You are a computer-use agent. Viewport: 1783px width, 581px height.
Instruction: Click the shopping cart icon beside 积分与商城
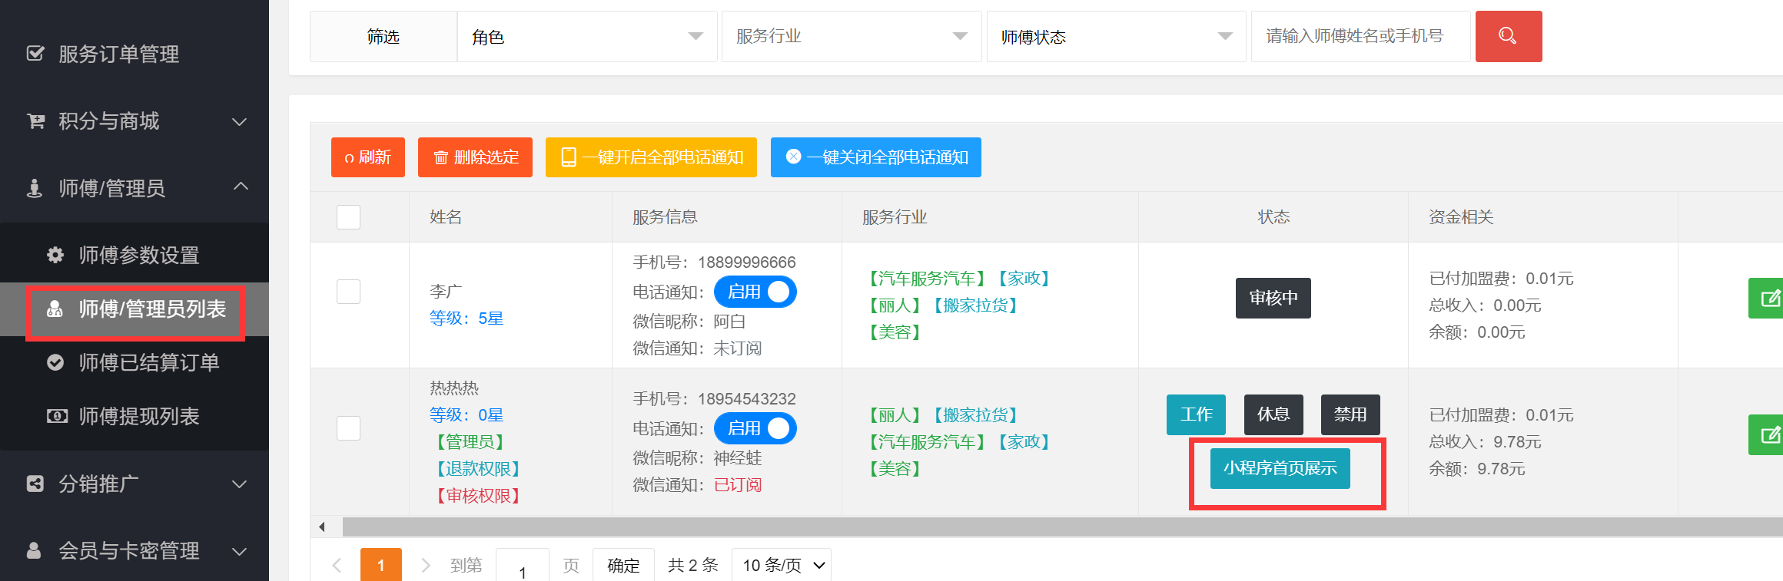[35, 121]
